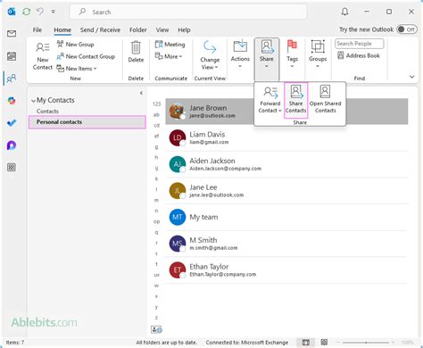Open the purple Loop app icon
The image size is (423, 348).
12,145
